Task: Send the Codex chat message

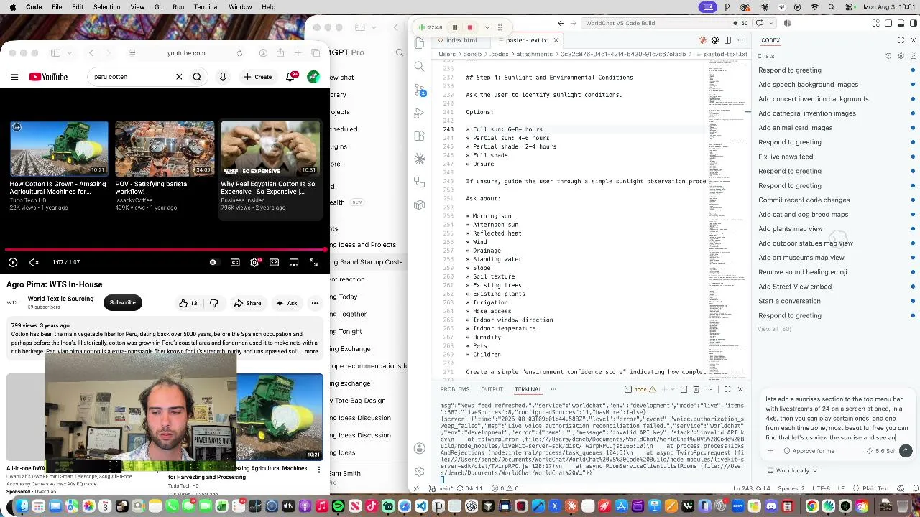Action: tap(906, 451)
